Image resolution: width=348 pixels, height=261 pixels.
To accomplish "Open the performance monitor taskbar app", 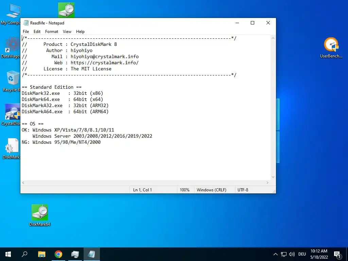I will click(x=75, y=254).
